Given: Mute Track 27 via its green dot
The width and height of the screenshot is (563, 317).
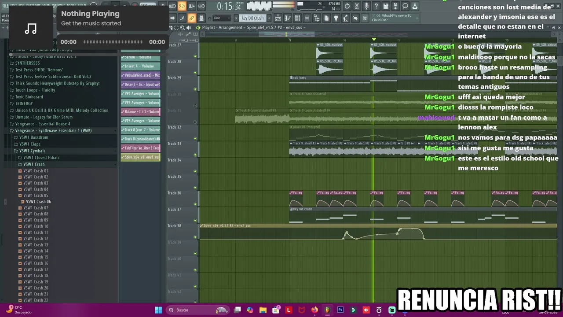Looking at the screenshot, I should click(195, 56).
